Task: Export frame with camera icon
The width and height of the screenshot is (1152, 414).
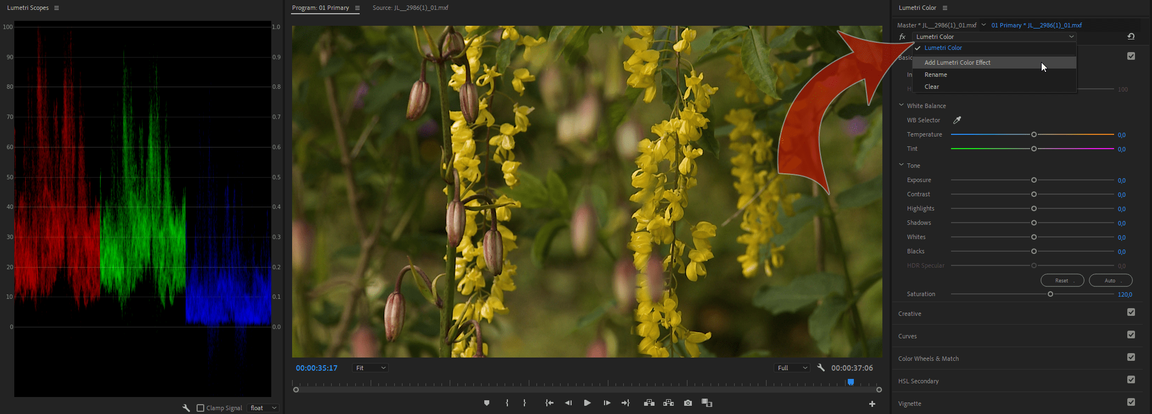Action: tap(688, 403)
